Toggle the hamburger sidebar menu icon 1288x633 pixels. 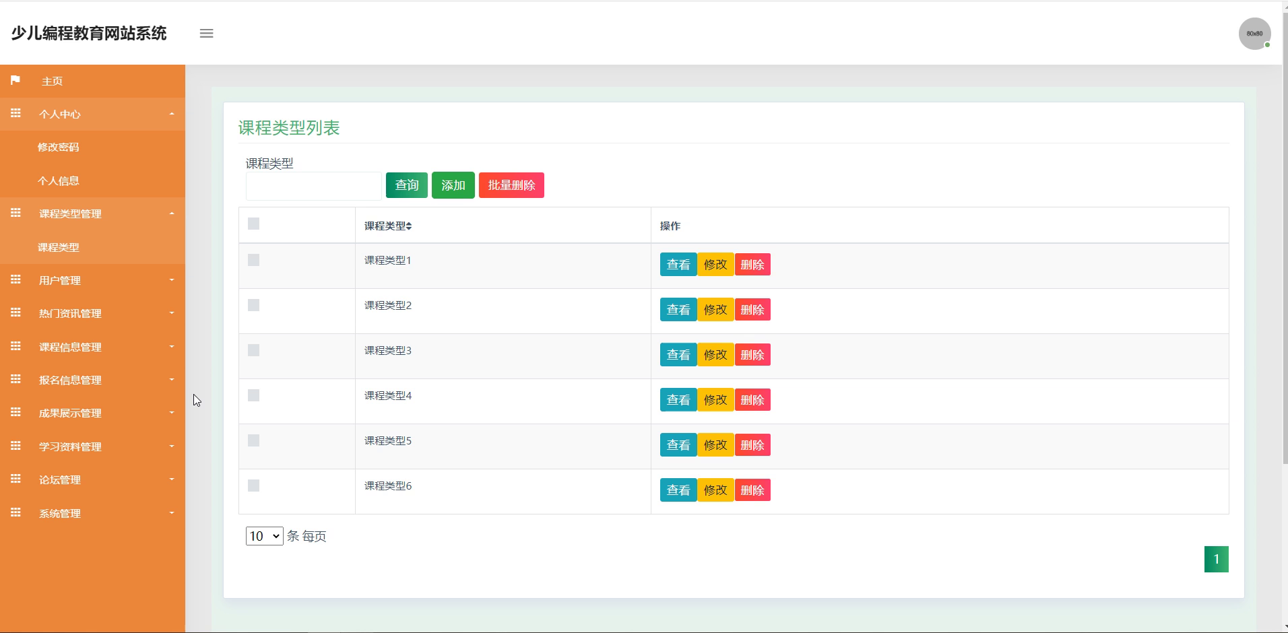[206, 34]
